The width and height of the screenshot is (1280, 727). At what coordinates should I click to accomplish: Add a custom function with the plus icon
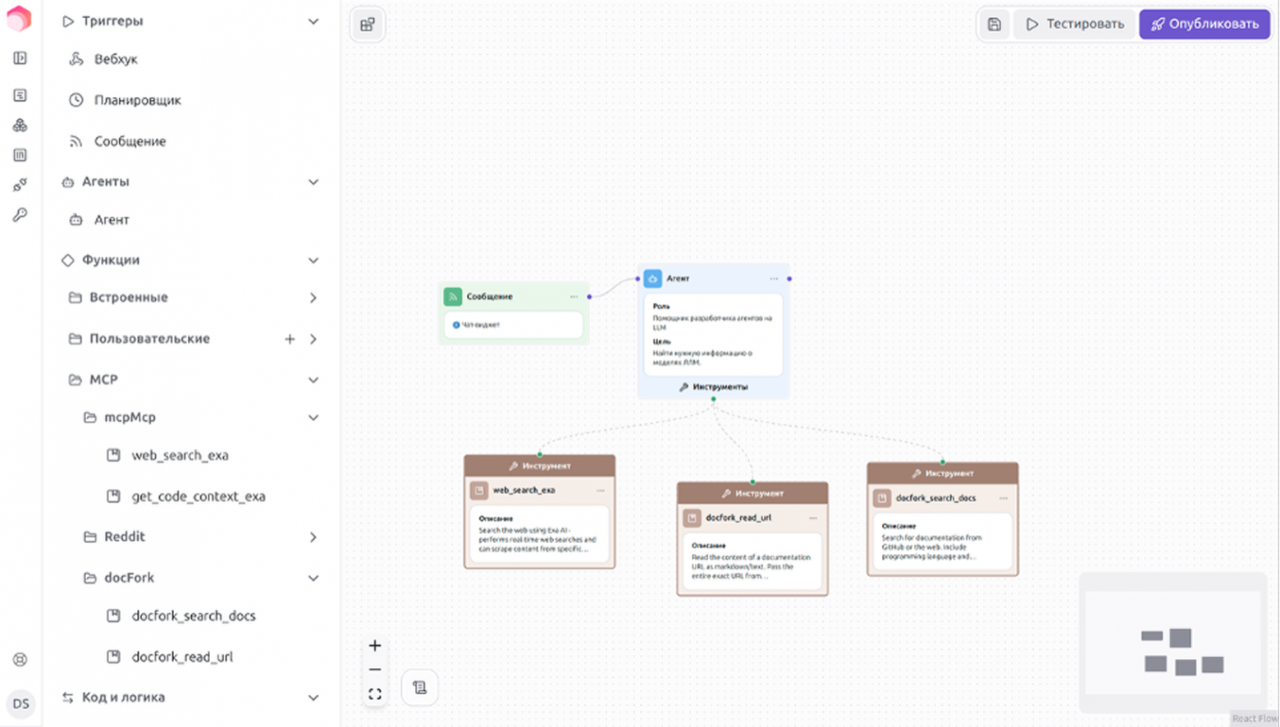pos(290,339)
